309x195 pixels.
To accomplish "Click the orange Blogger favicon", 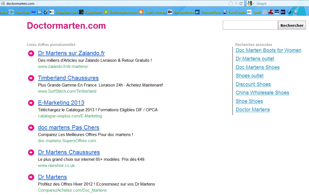I will pos(141,12).
